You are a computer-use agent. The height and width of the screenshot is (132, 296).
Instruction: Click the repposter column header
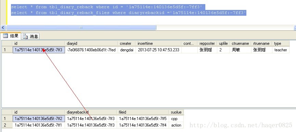(207, 43)
